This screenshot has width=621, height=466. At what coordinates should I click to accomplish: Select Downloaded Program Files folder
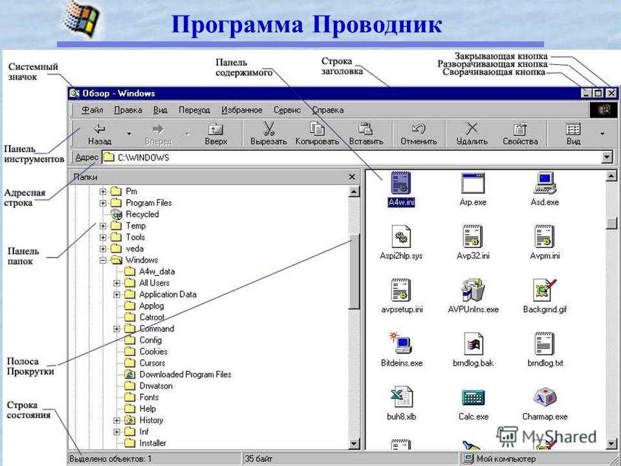point(177,375)
